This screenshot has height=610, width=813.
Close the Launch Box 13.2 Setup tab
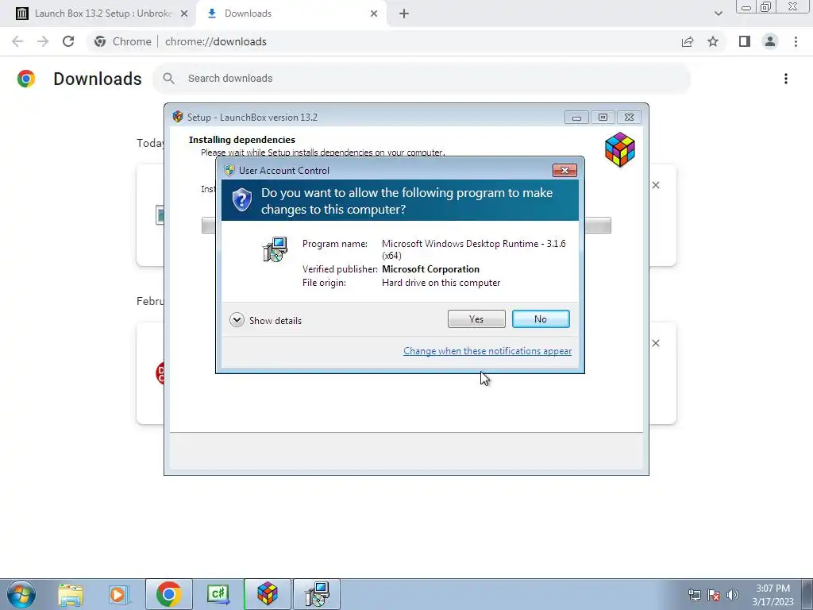pos(184,14)
